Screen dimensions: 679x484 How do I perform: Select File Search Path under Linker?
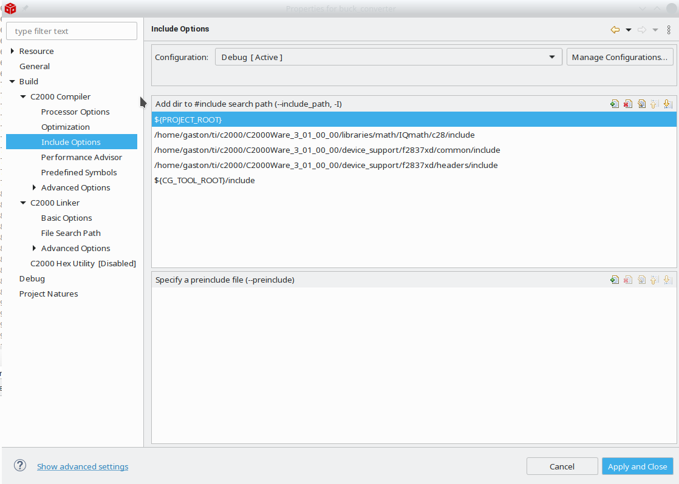coord(71,233)
